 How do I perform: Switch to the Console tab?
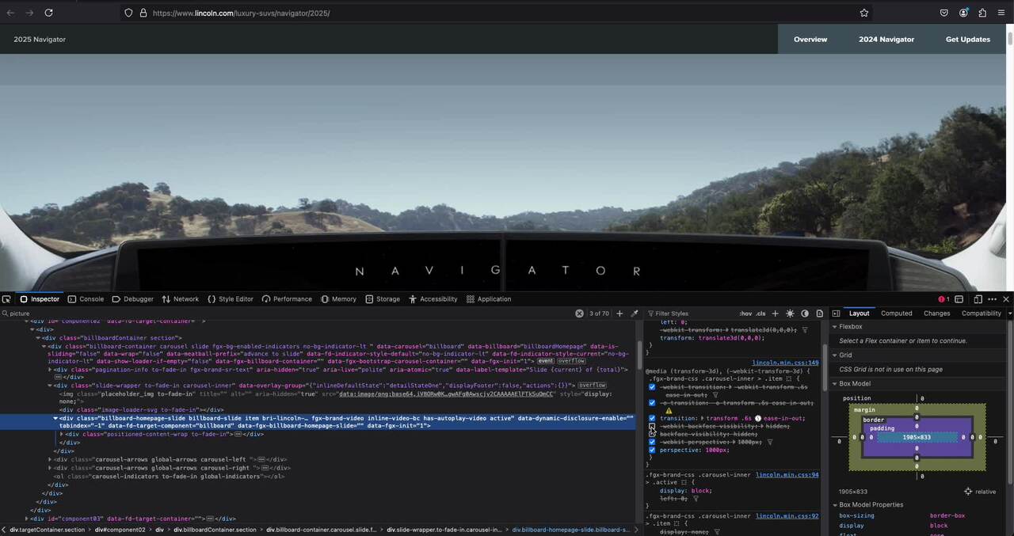click(86, 299)
